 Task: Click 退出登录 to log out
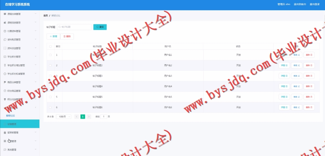point(315,4)
